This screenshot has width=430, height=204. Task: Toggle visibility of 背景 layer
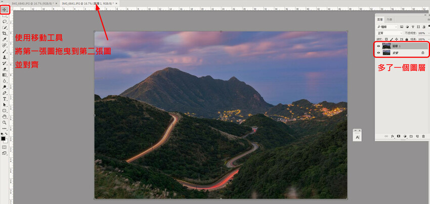point(378,52)
